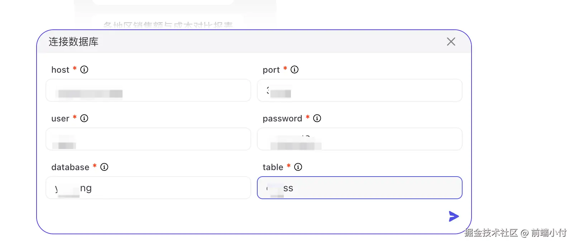Open the user field info tooltip icon
This screenshot has width=574, height=245.
(84, 118)
